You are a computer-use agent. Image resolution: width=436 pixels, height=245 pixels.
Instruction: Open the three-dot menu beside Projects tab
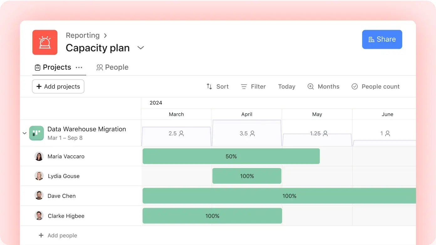[x=79, y=67]
